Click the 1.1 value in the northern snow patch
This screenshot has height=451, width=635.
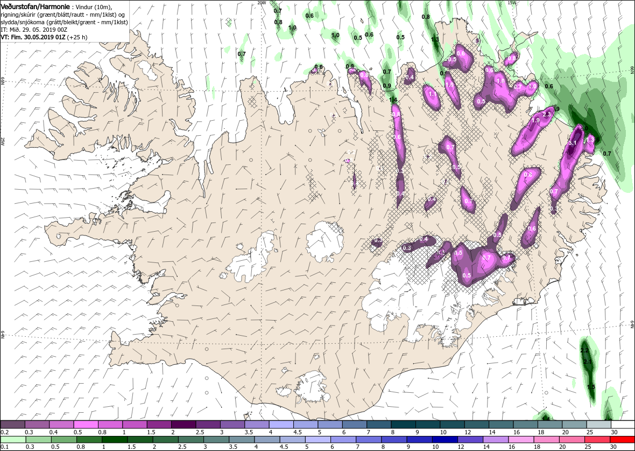point(433,94)
